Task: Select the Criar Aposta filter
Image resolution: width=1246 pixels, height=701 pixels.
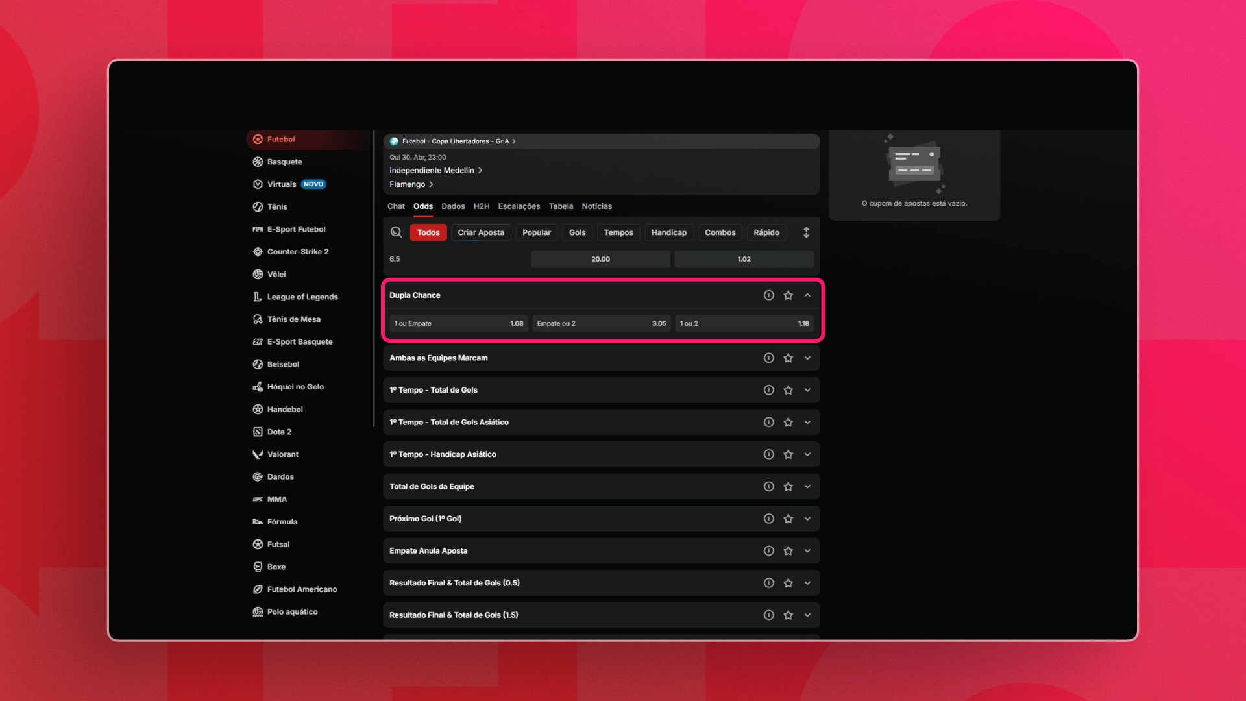Action: tap(481, 232)
